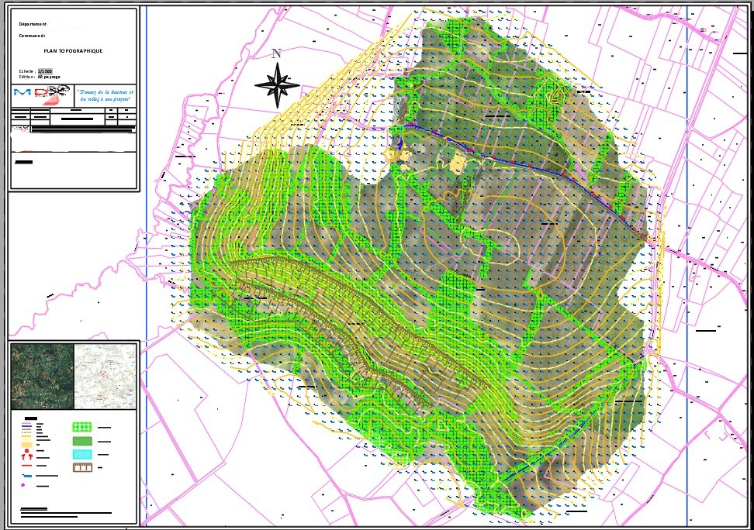Click the magenta point symbol in legend

[x=24, y=485]
